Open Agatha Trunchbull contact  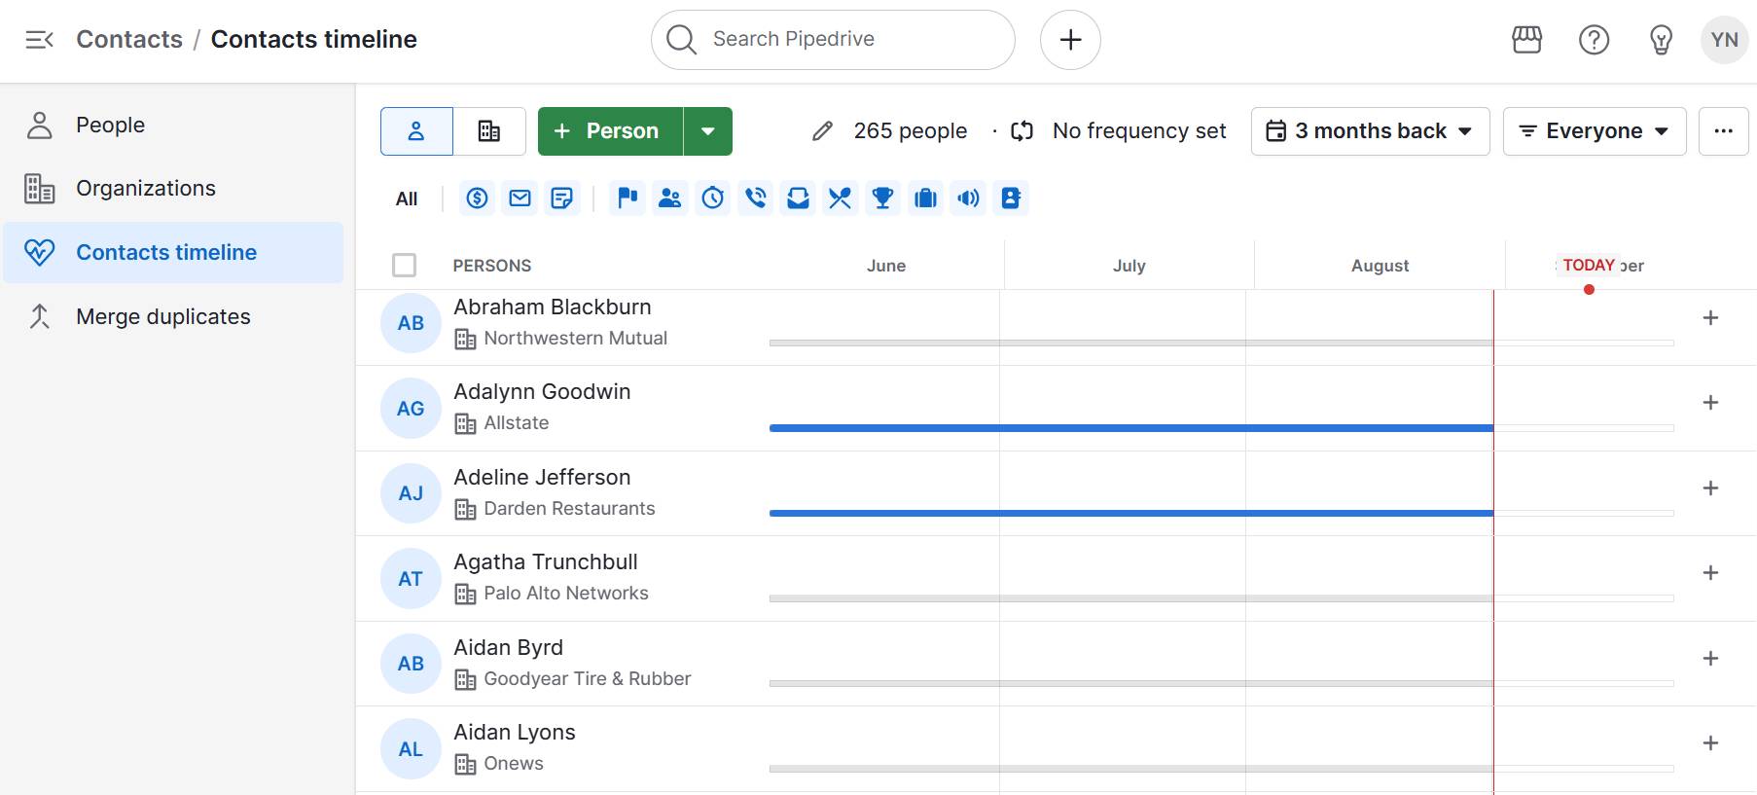coord(546,561)
